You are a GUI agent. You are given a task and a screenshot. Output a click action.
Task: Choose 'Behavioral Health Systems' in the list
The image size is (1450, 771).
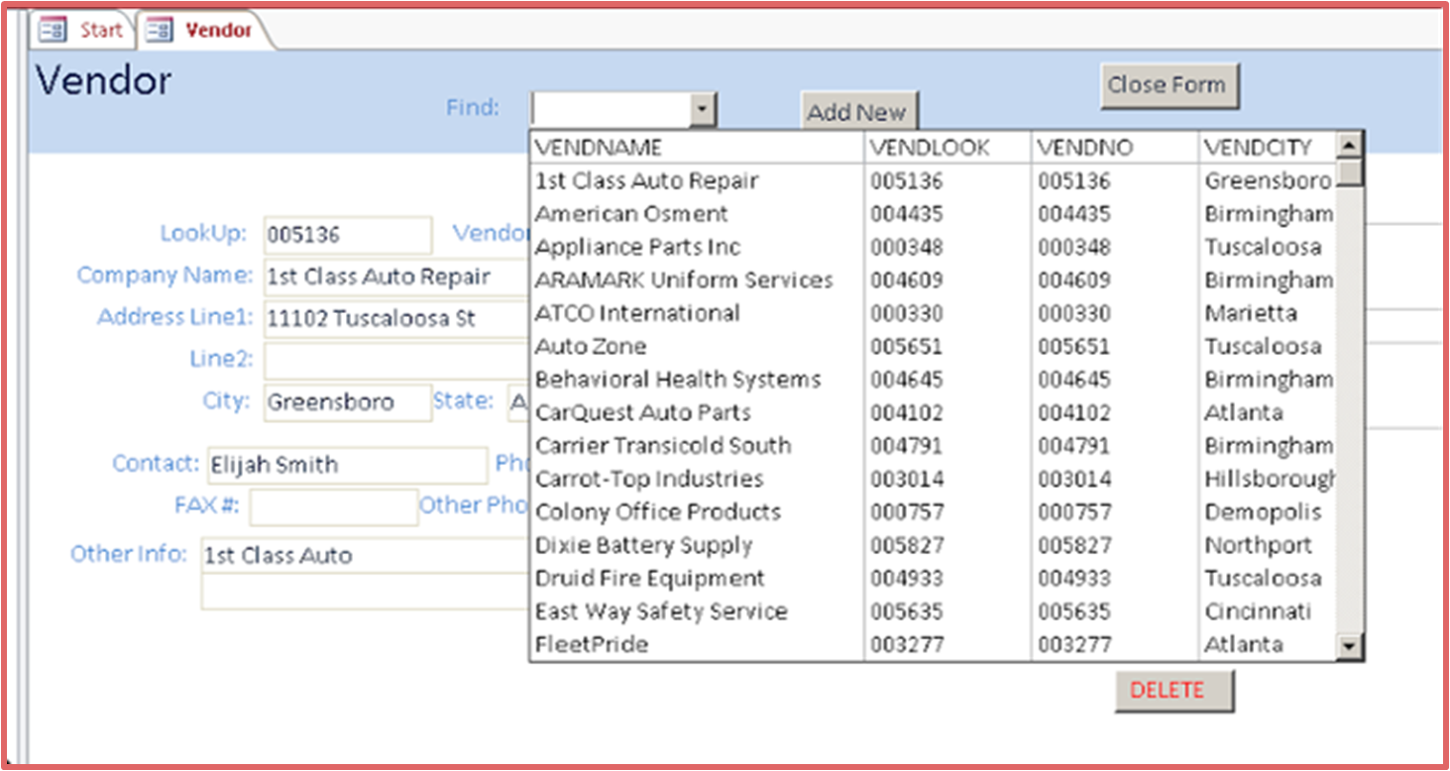932,380
